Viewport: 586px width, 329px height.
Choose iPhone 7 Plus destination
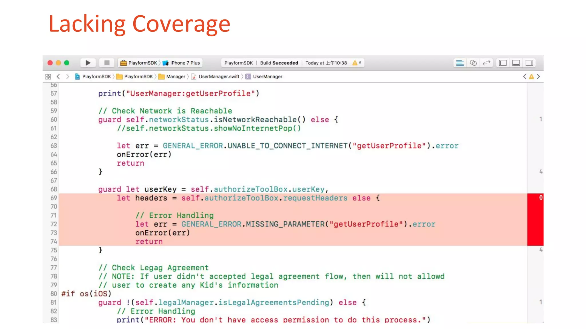(x=181, y=63)
